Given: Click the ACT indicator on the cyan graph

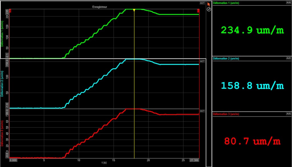Looking at the screenshot, I should click(x=202, y=61).
